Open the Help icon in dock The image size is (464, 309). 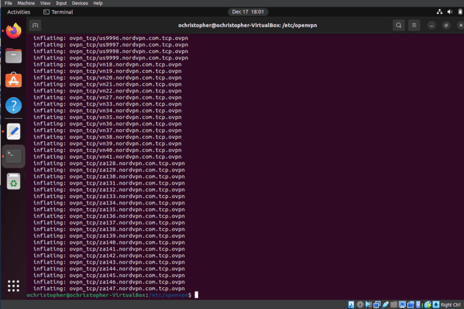(14, 105)
